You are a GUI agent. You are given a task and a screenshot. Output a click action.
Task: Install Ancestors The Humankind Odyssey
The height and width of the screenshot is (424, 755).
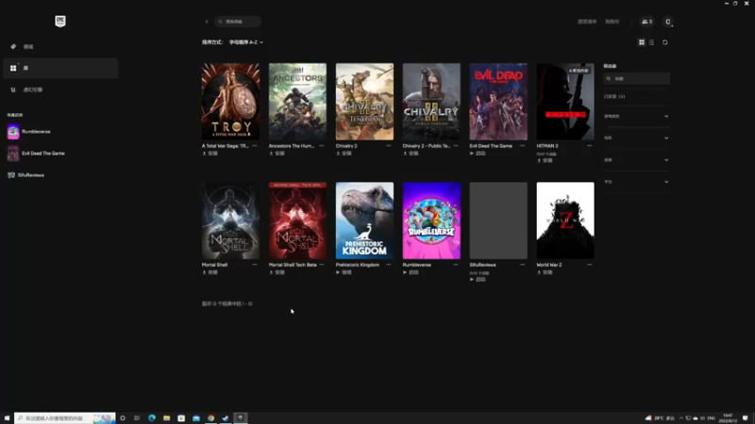click(x=277, y=154)
